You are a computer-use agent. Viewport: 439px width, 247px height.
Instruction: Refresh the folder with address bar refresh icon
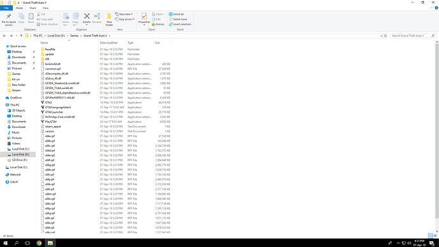386,36
